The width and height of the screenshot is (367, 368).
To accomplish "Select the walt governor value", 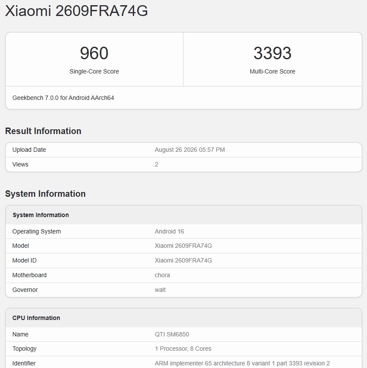I will [x=160, y=290].
